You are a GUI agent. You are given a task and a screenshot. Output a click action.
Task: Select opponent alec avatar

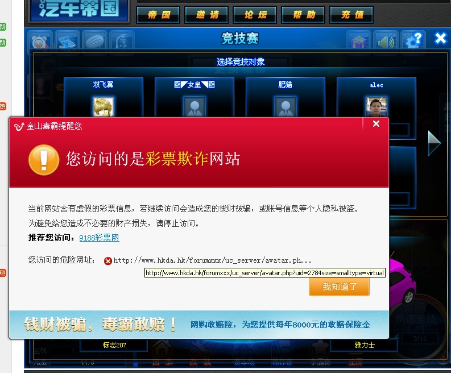376,107
